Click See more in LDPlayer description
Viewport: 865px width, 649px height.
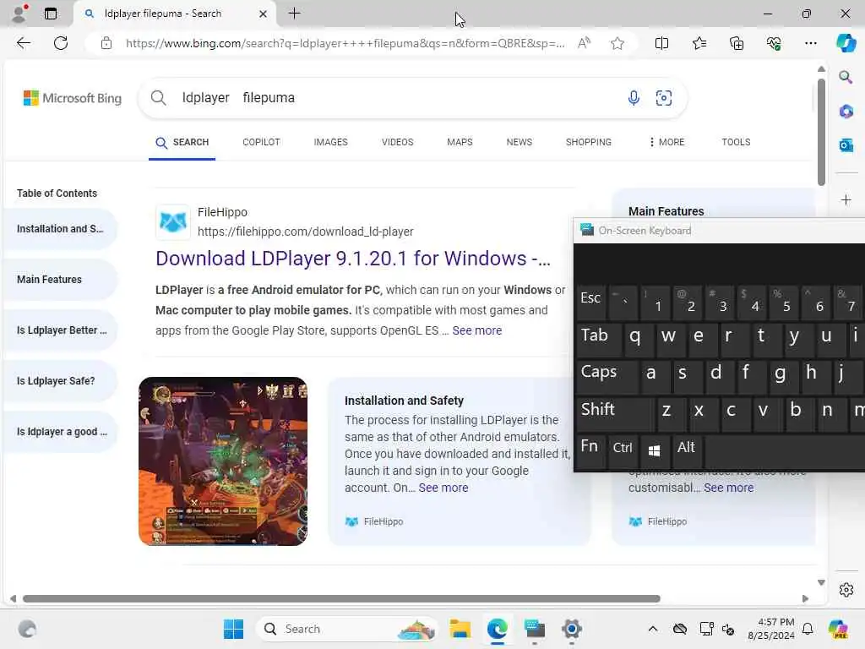(476, 330)
